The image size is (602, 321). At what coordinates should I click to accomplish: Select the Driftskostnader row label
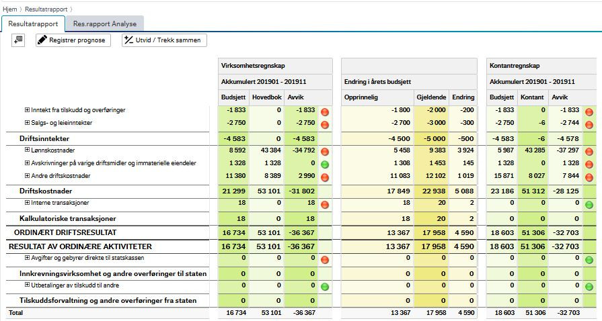click(46, 191)
